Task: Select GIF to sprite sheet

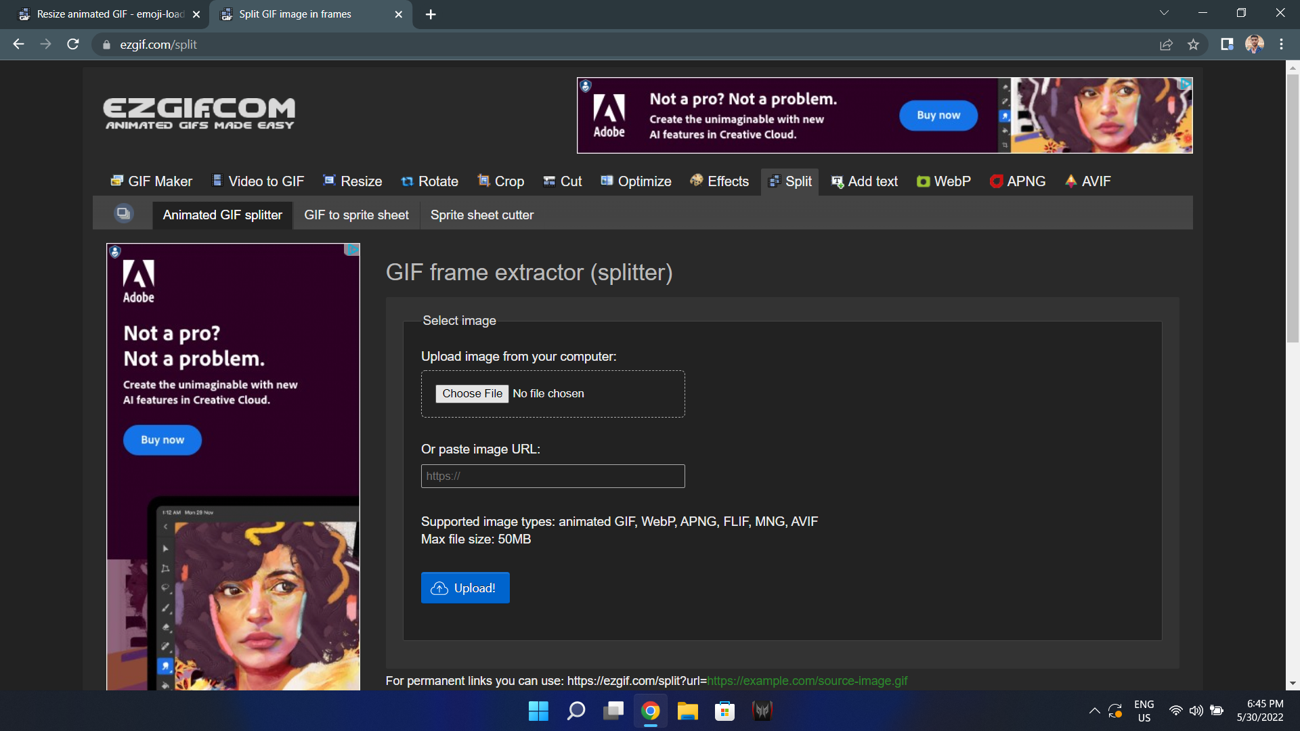Action: click(356, 215)
